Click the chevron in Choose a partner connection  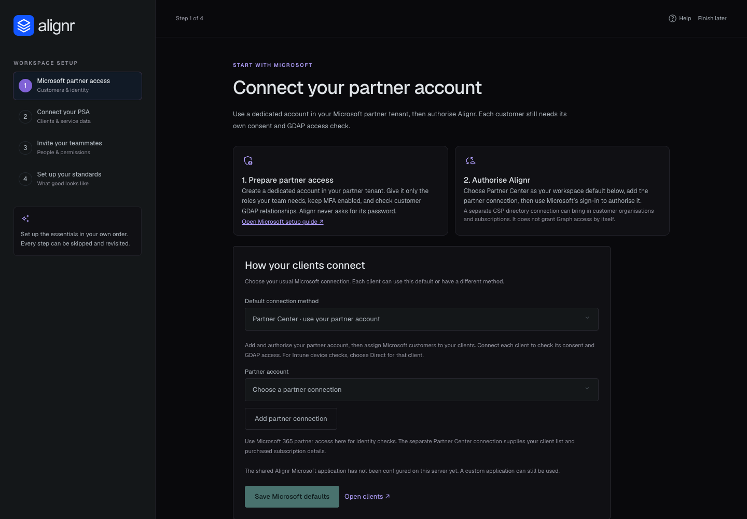coord(587,389)
